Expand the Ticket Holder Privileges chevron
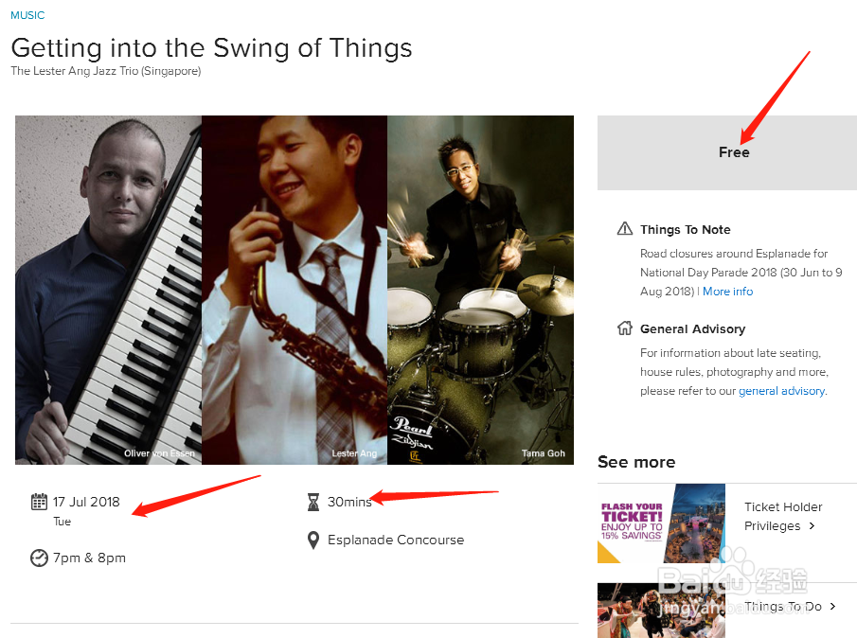This screenshot has width=857, height=638. (812, 526)
